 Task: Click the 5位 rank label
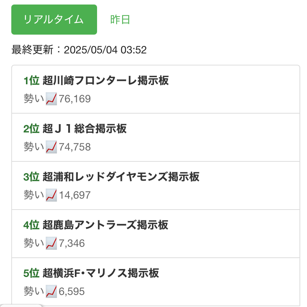(x=31, y=273)
